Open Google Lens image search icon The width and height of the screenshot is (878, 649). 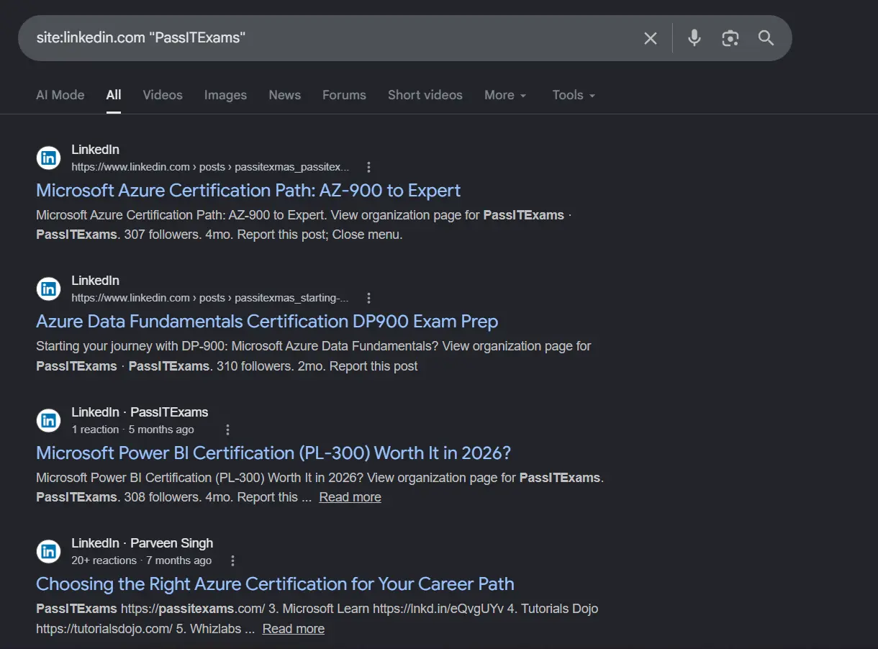(x=730, y=38)
